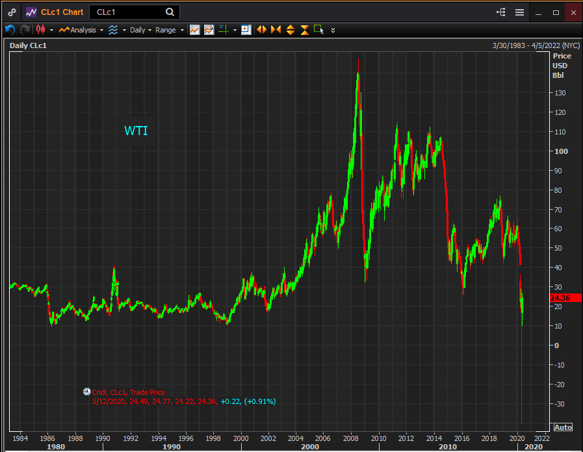This screenshot has width=583, height=452.
Task: Select the candlestick chart type icon
Action: click(40, 30)
